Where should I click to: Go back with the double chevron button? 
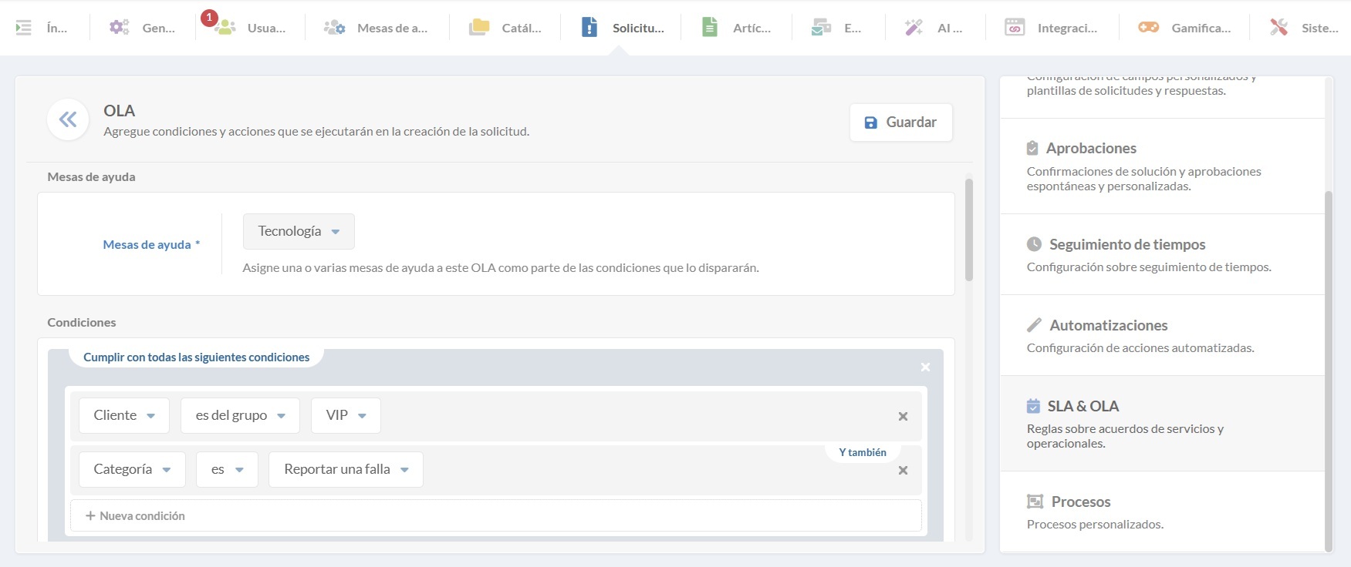point(68,119)
